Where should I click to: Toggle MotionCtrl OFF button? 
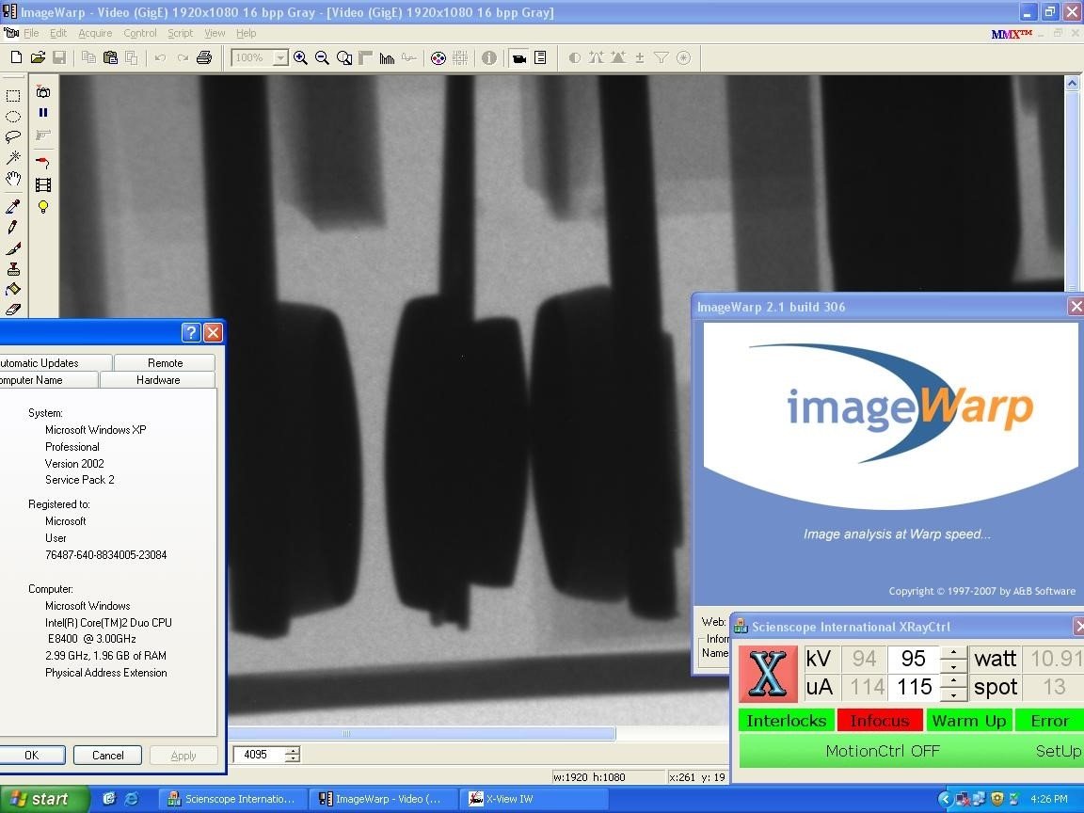click(x=882, y=751)
